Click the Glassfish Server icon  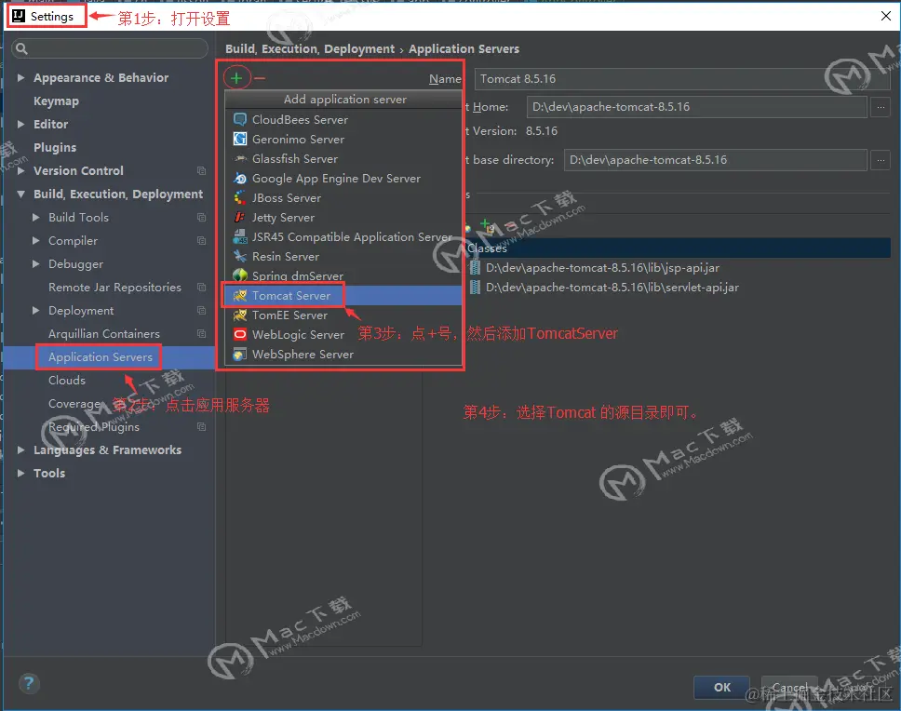pos(239,158)
